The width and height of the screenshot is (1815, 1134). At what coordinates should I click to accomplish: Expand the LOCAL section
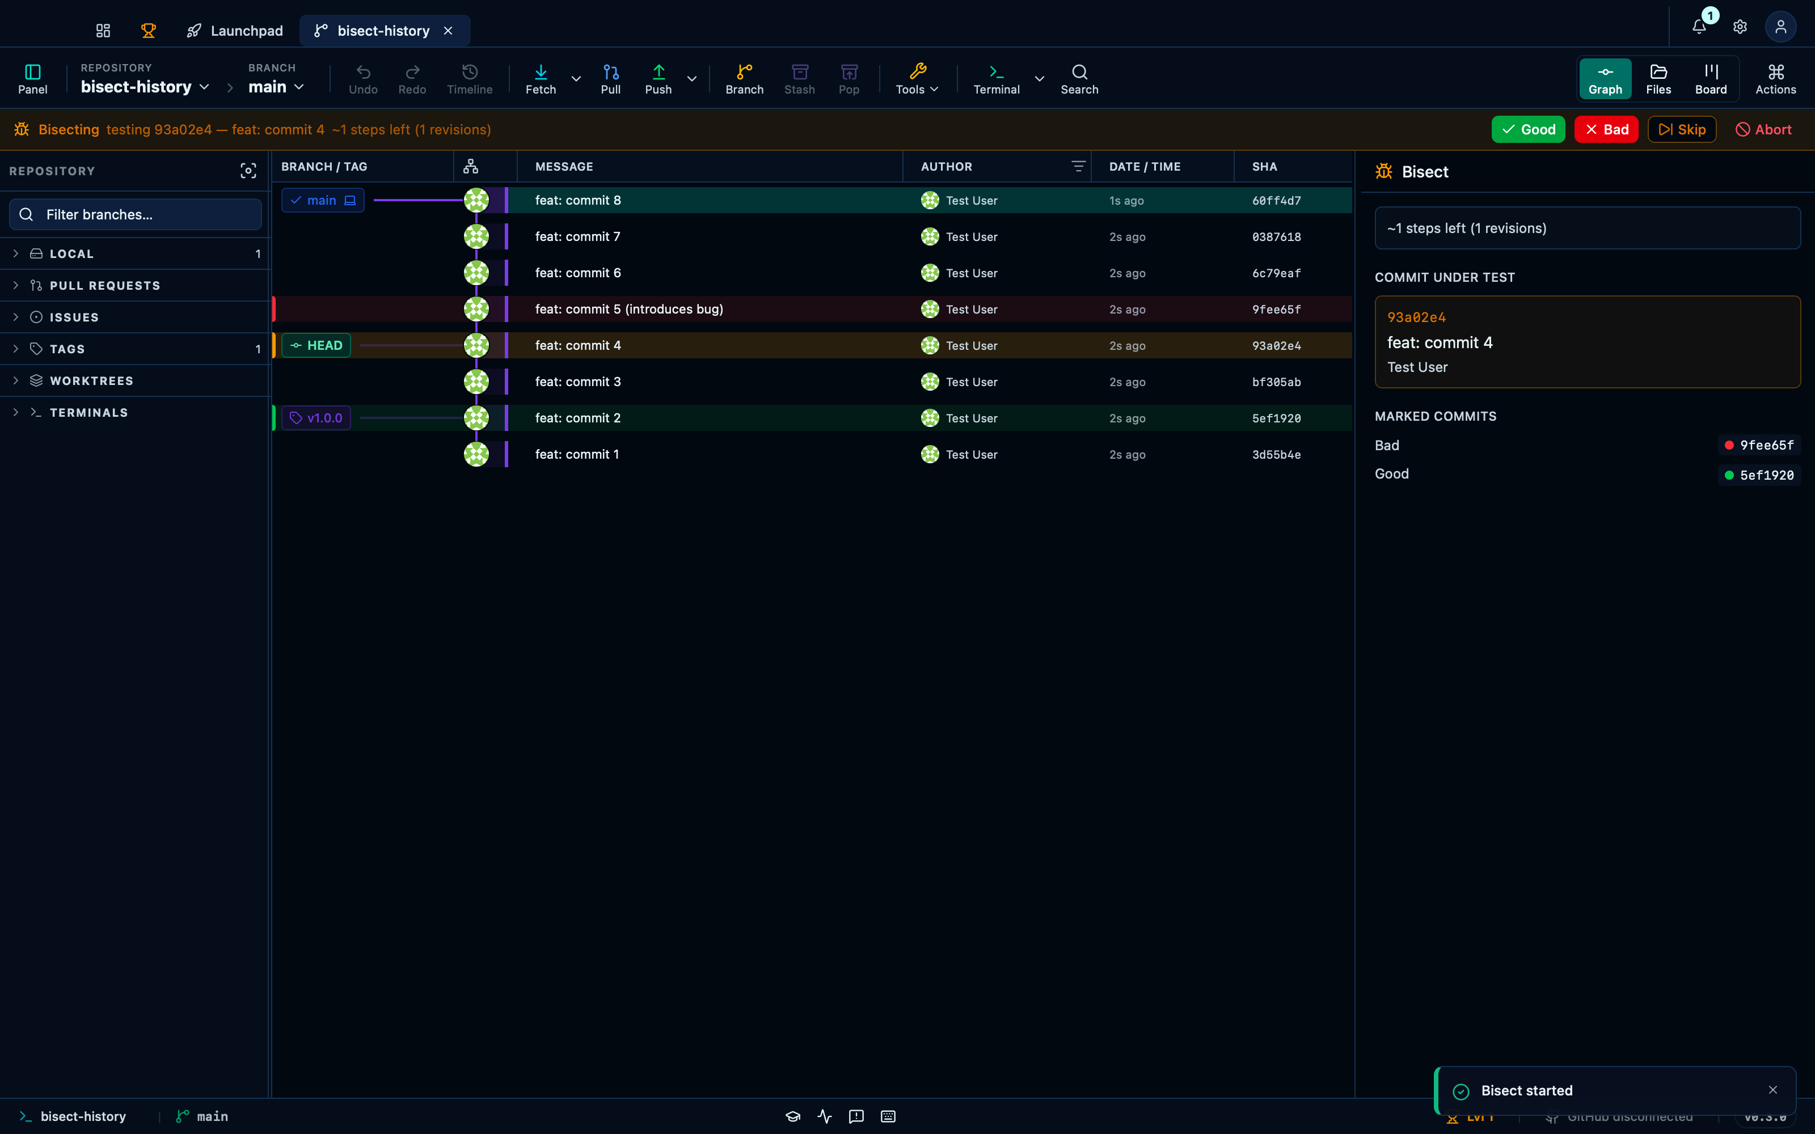click(x=135, y=253)
